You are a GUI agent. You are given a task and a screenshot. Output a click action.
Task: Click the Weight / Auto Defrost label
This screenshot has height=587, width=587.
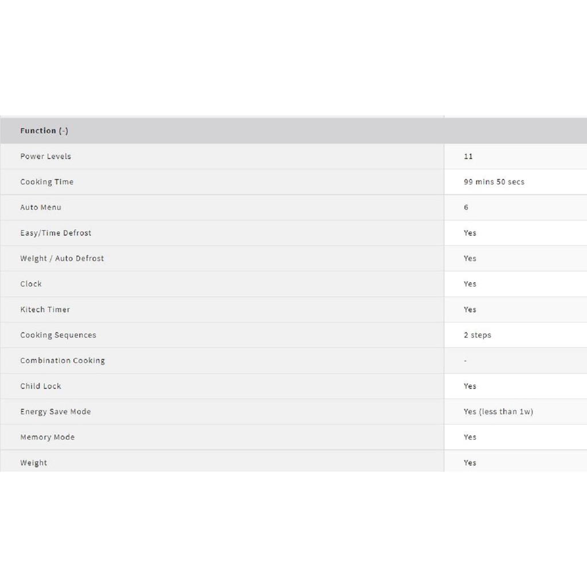[62, 259]
